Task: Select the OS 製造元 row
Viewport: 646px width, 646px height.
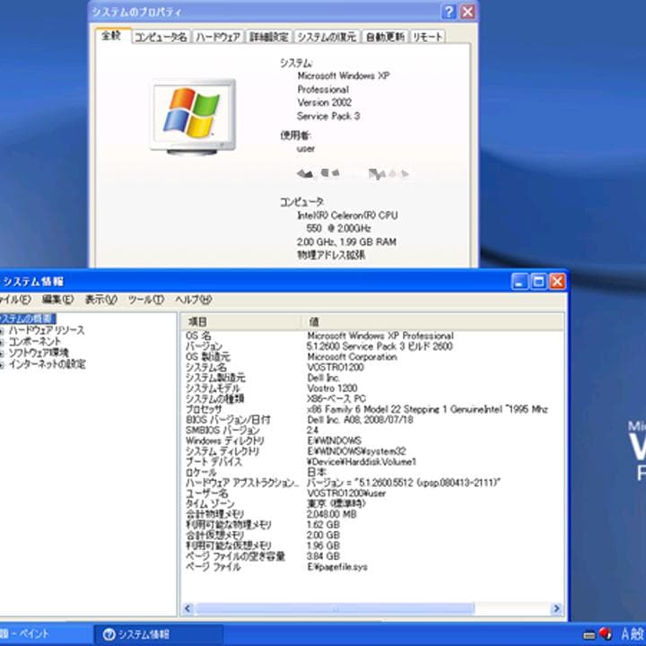Action: click(372, 357)
